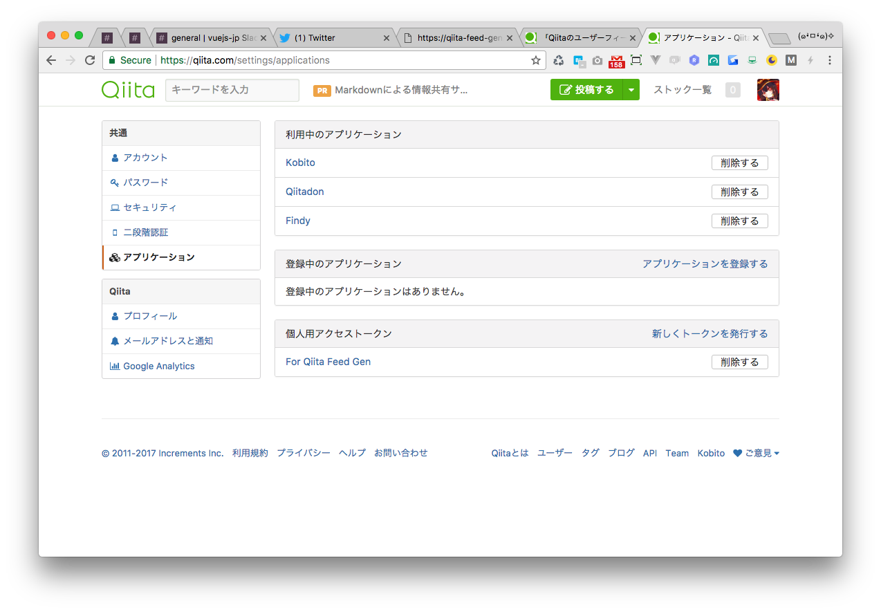881x612 pixels.
Task: Open the Vue devtools extension icon
Action: [655, 60]
